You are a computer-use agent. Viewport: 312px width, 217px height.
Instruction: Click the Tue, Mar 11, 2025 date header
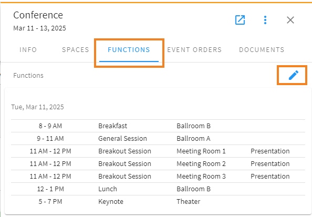tap(38, 107)
